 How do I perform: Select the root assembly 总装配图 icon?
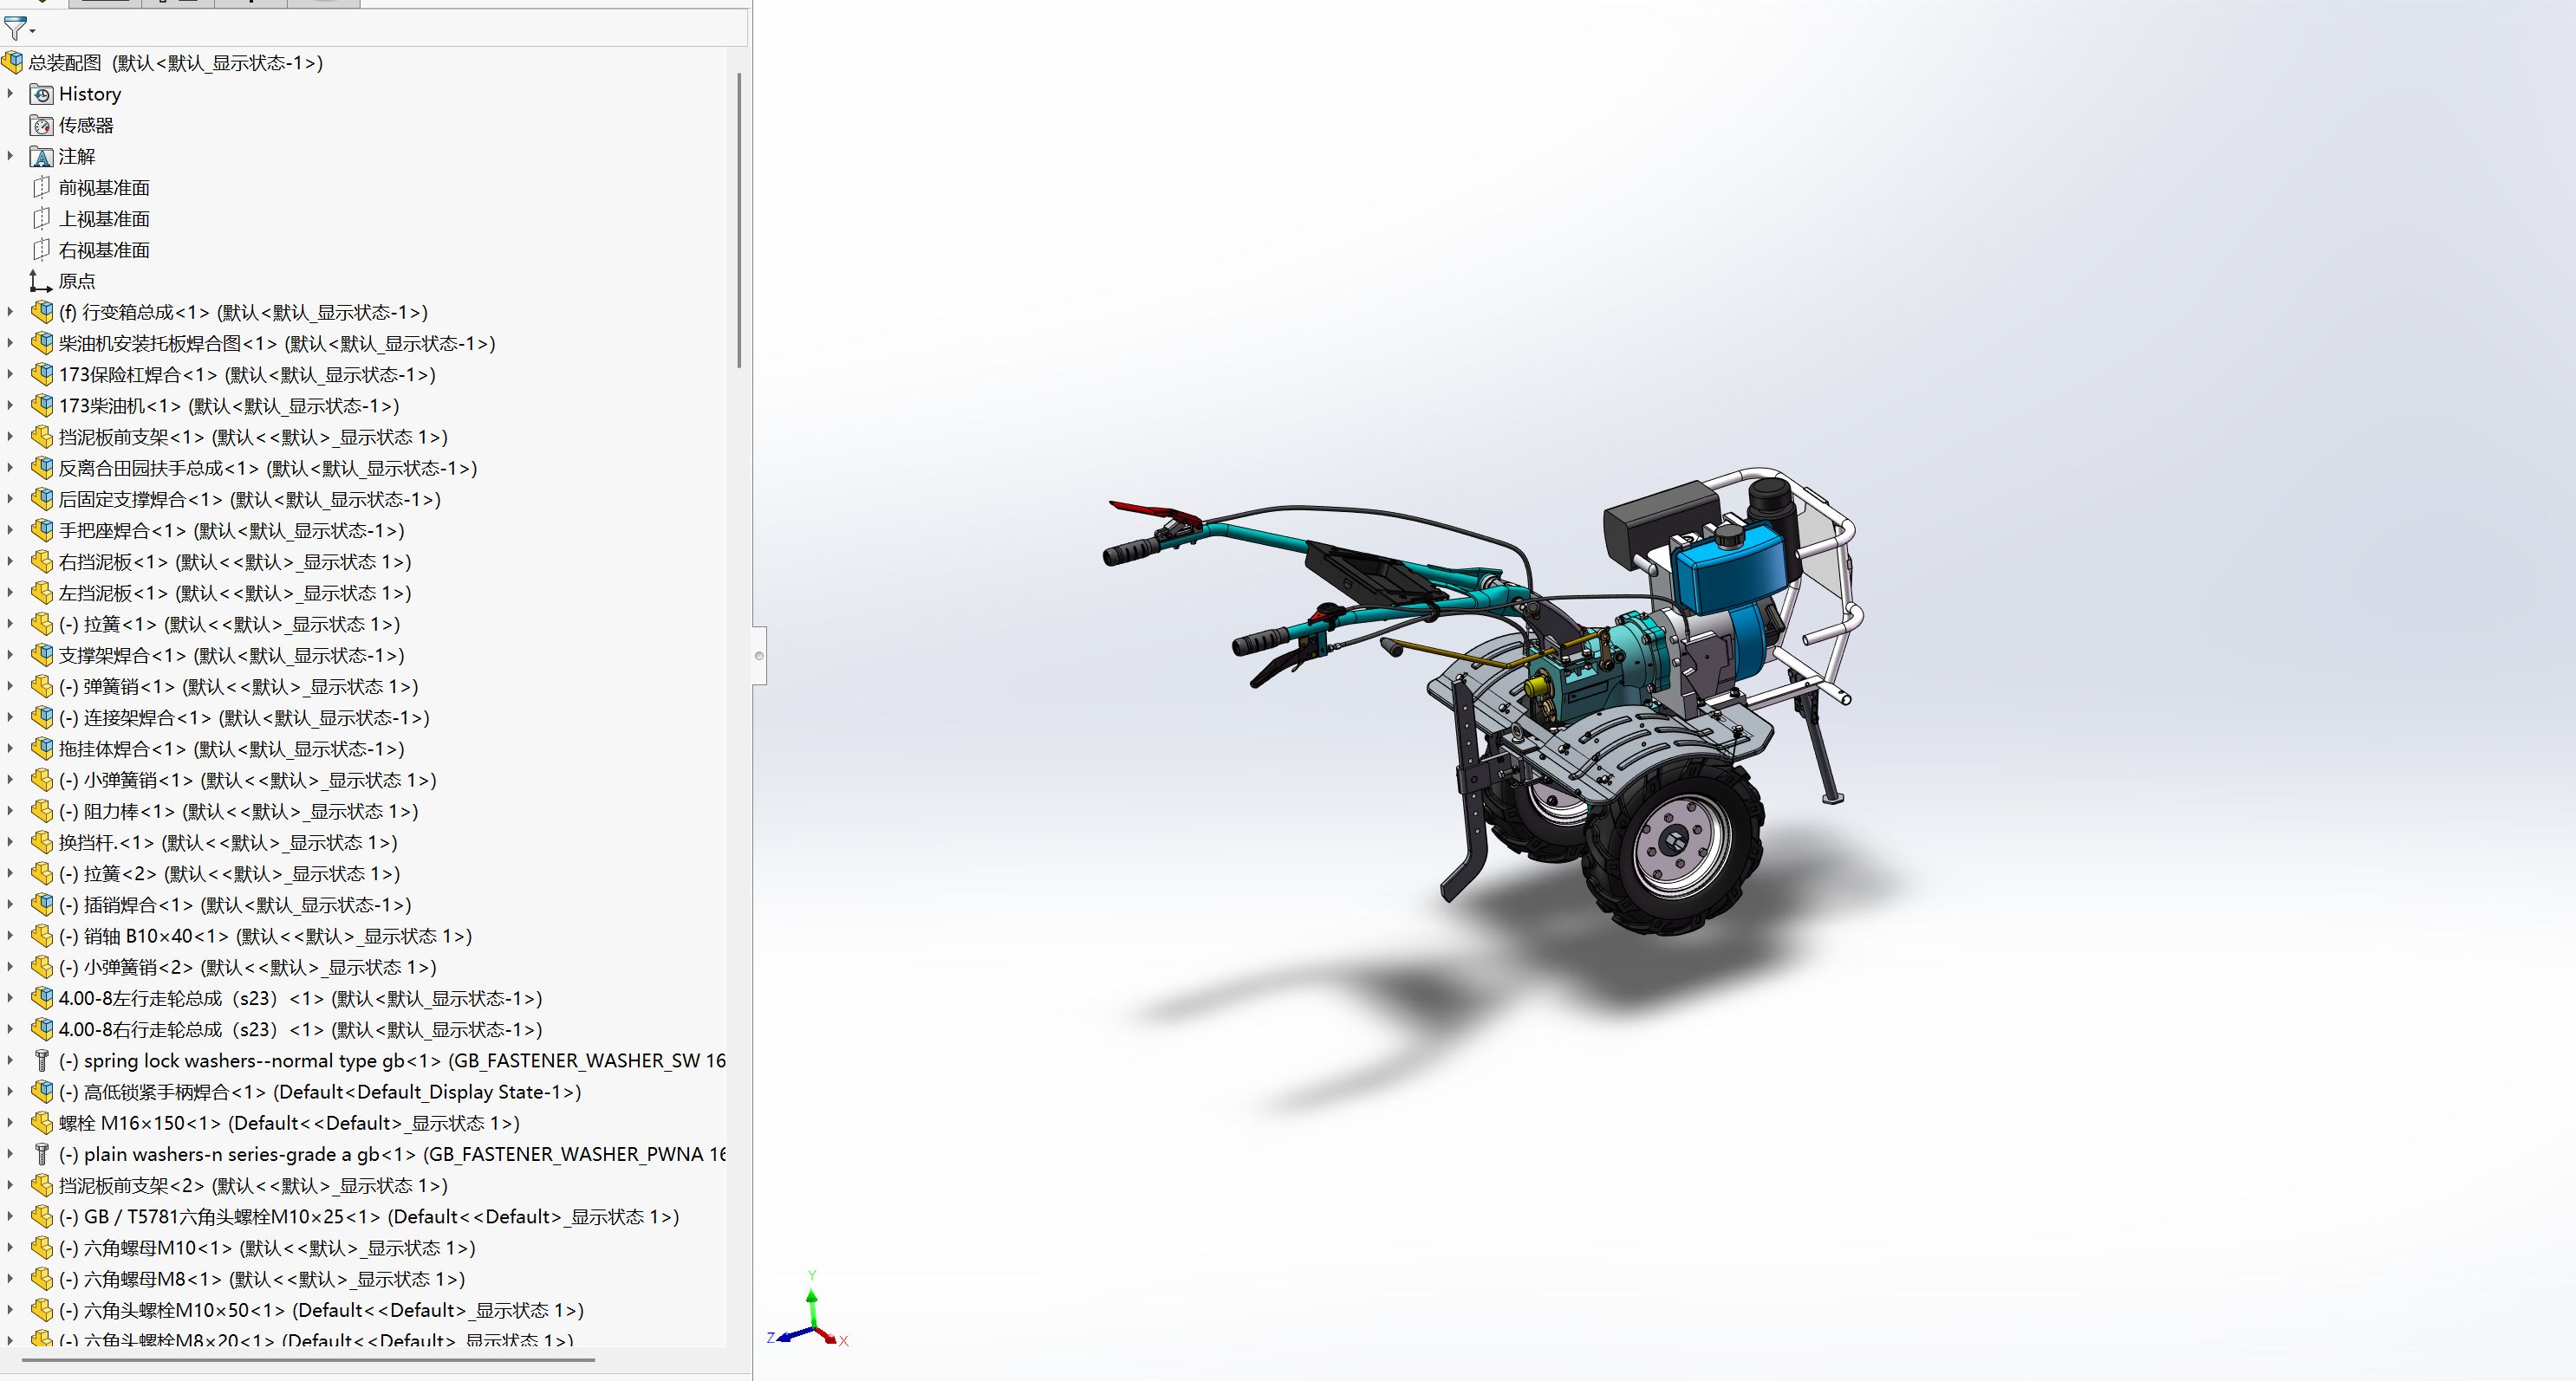tap(12, 62)
